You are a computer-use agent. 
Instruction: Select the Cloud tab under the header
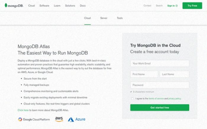click(x=88, y=18)
